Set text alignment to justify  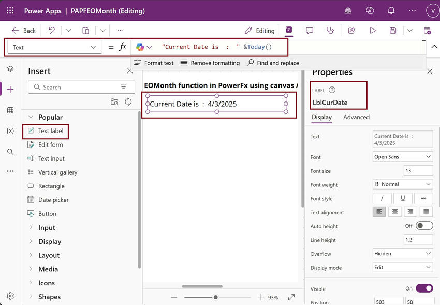pos(426,212)
